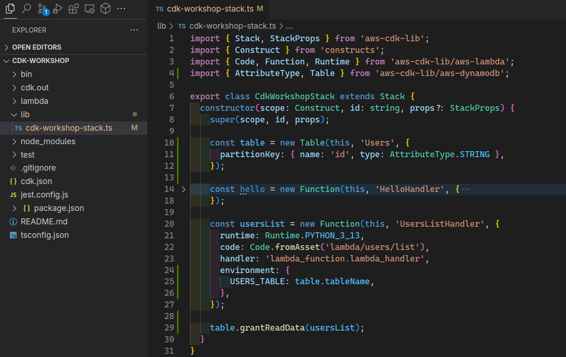This screenshot has height=357, width=566.
Task: Open the cube-shaped activity bar icon
Action: click(105, 8)
